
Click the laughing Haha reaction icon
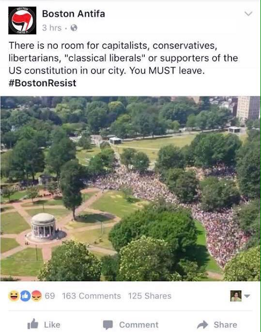14,296
